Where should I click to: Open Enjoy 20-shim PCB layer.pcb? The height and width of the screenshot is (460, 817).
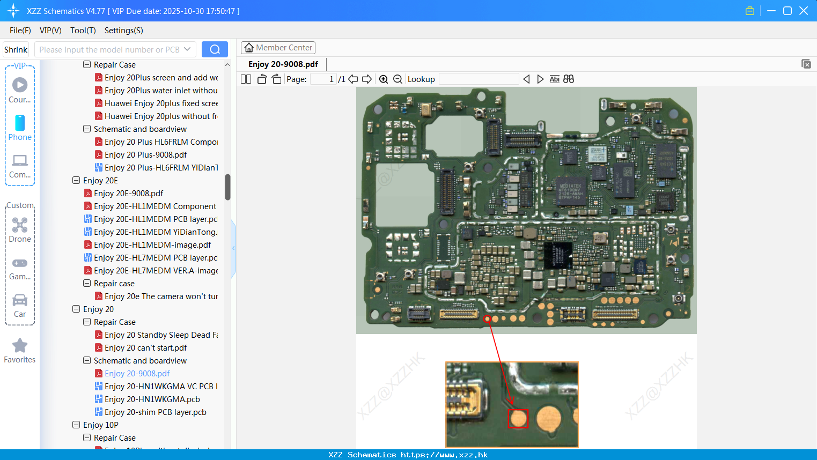[155, 412]
